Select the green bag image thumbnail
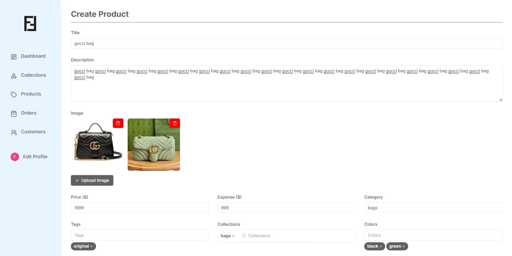512x256 pixels. (x=153, y=148)
